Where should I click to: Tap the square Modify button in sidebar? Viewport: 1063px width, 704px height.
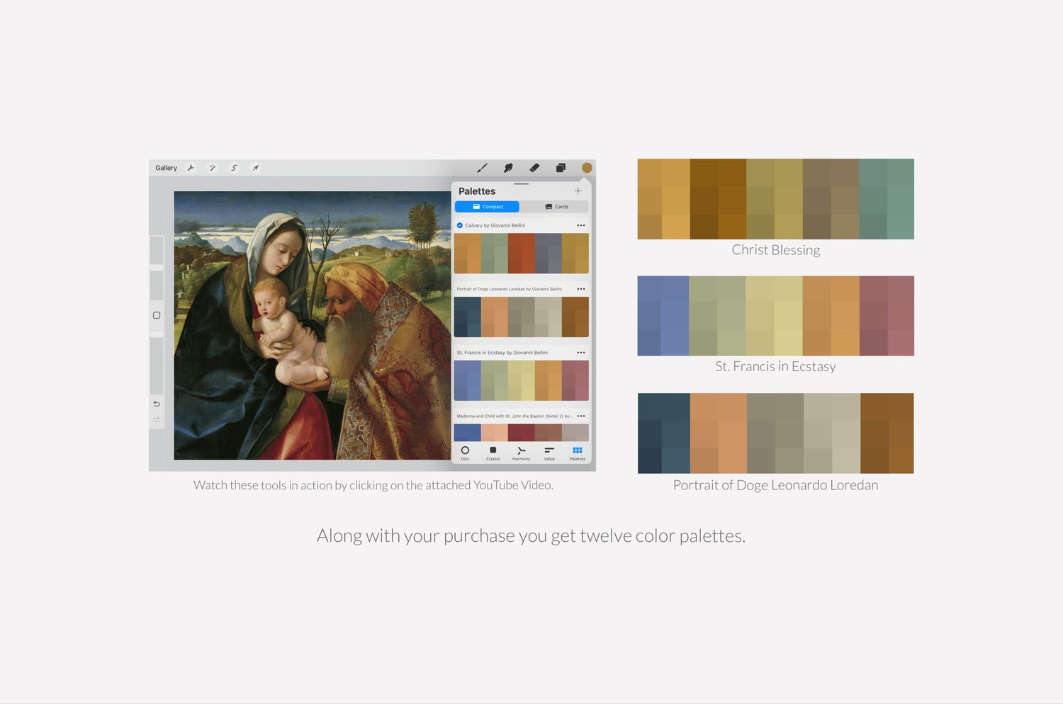157,315
